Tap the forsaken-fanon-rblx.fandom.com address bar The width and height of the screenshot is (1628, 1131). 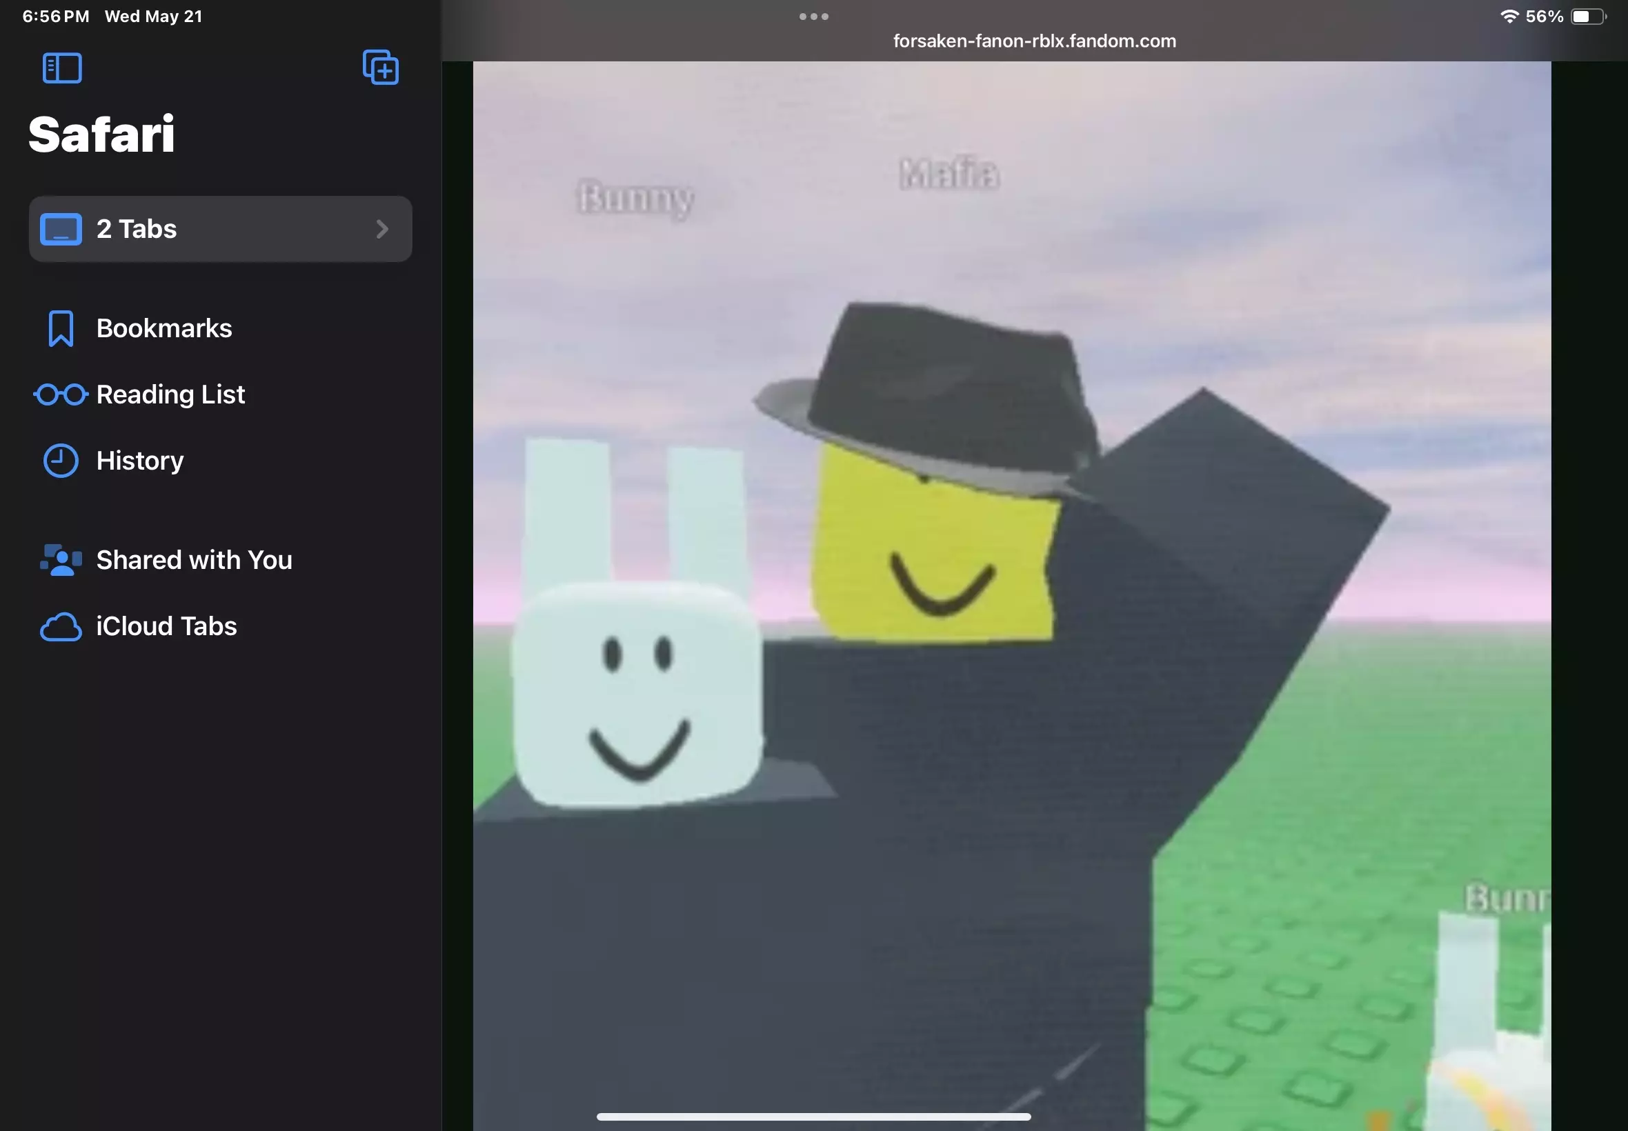[x=1034, y=41]
